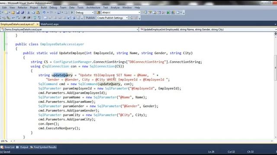Open the Output panel tab
Screen dimensions: 277x155
click(x=22, y=147)
